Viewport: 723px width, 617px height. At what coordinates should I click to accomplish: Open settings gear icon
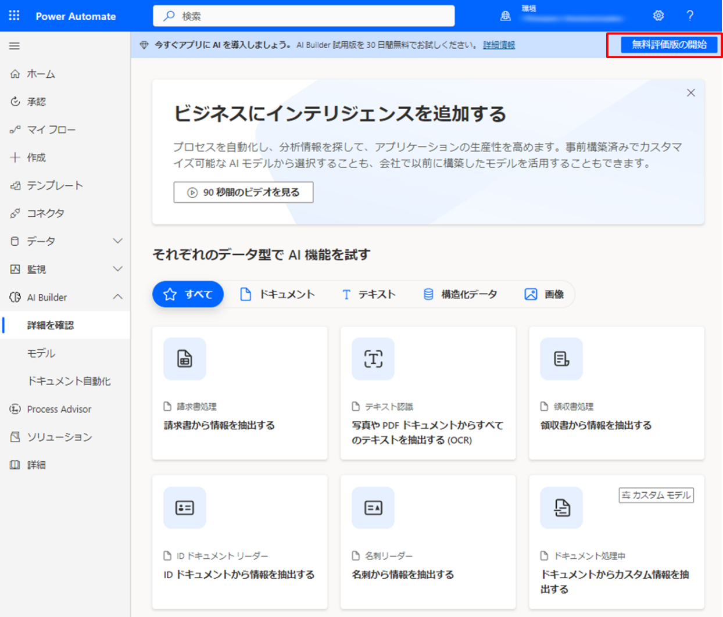click(x=658, y=16)
